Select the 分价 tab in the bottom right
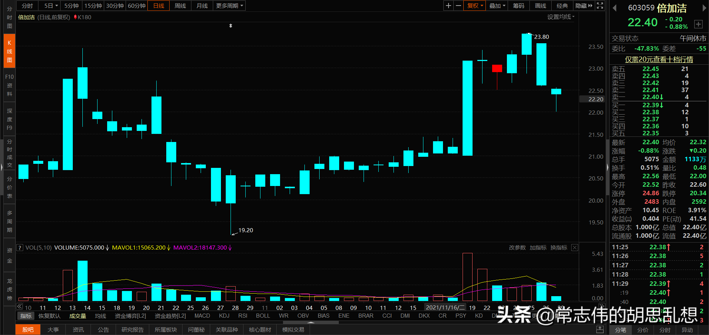 pyautogui.click(x=642, y=330)
